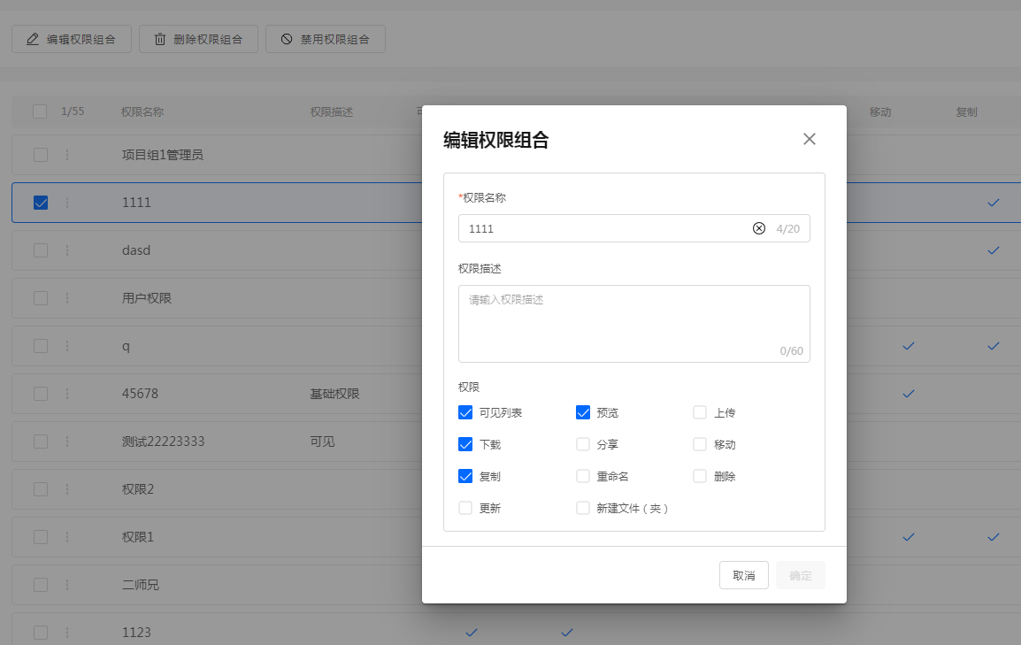This screenshot has width=1021, height=645.
Task: Open the three-dot handle for row 权限1
Action: point(67,537)
